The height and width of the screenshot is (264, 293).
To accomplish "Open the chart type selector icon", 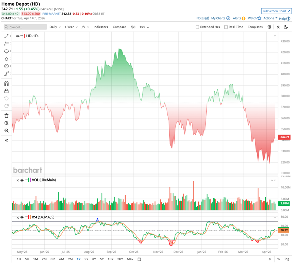I will click(x=85, y=27).
